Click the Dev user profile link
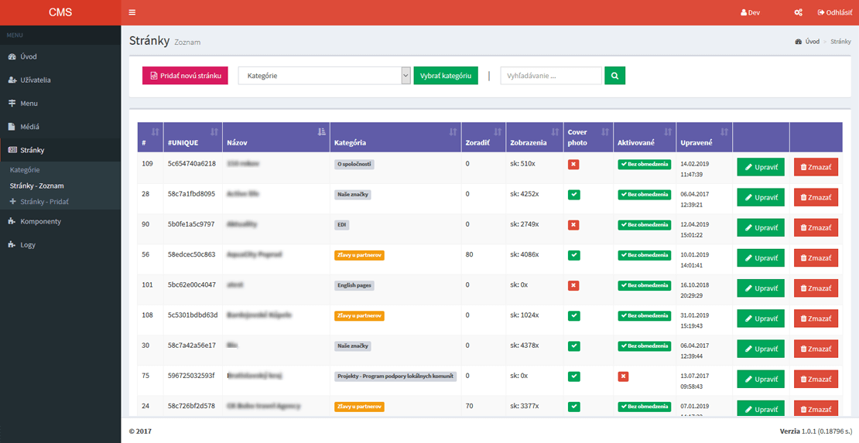Screen dimensions: 859x443 [750, 12]
